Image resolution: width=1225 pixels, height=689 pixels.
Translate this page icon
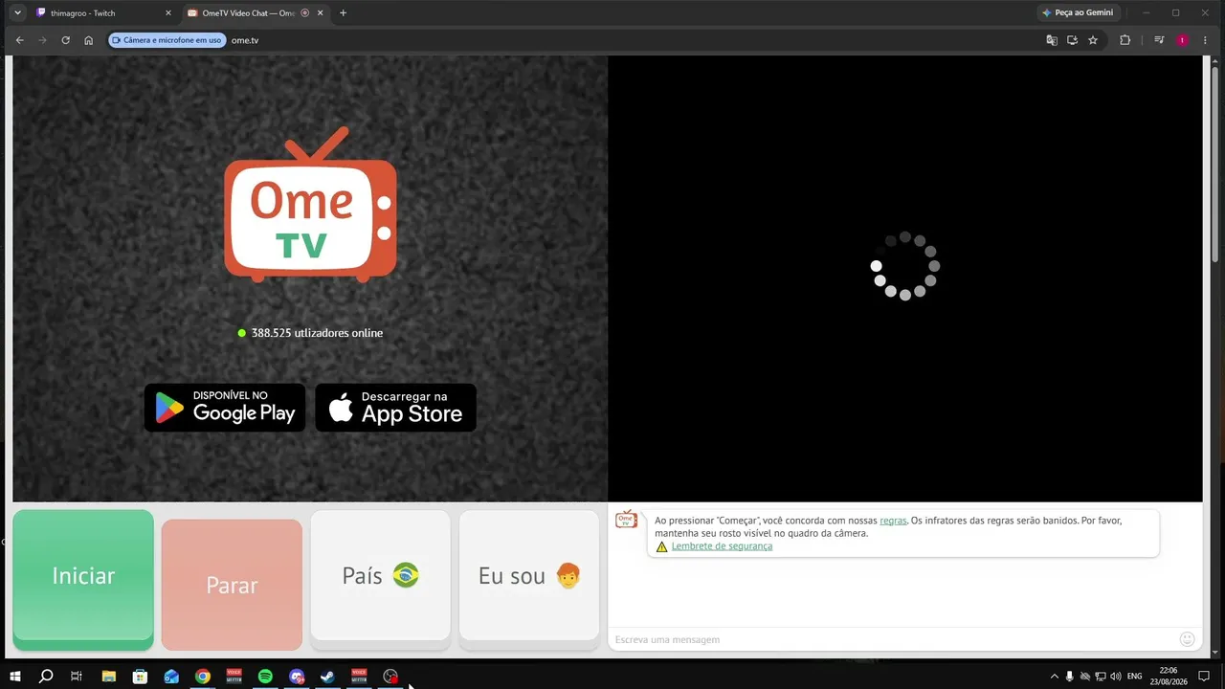[x=1052, y=40]
